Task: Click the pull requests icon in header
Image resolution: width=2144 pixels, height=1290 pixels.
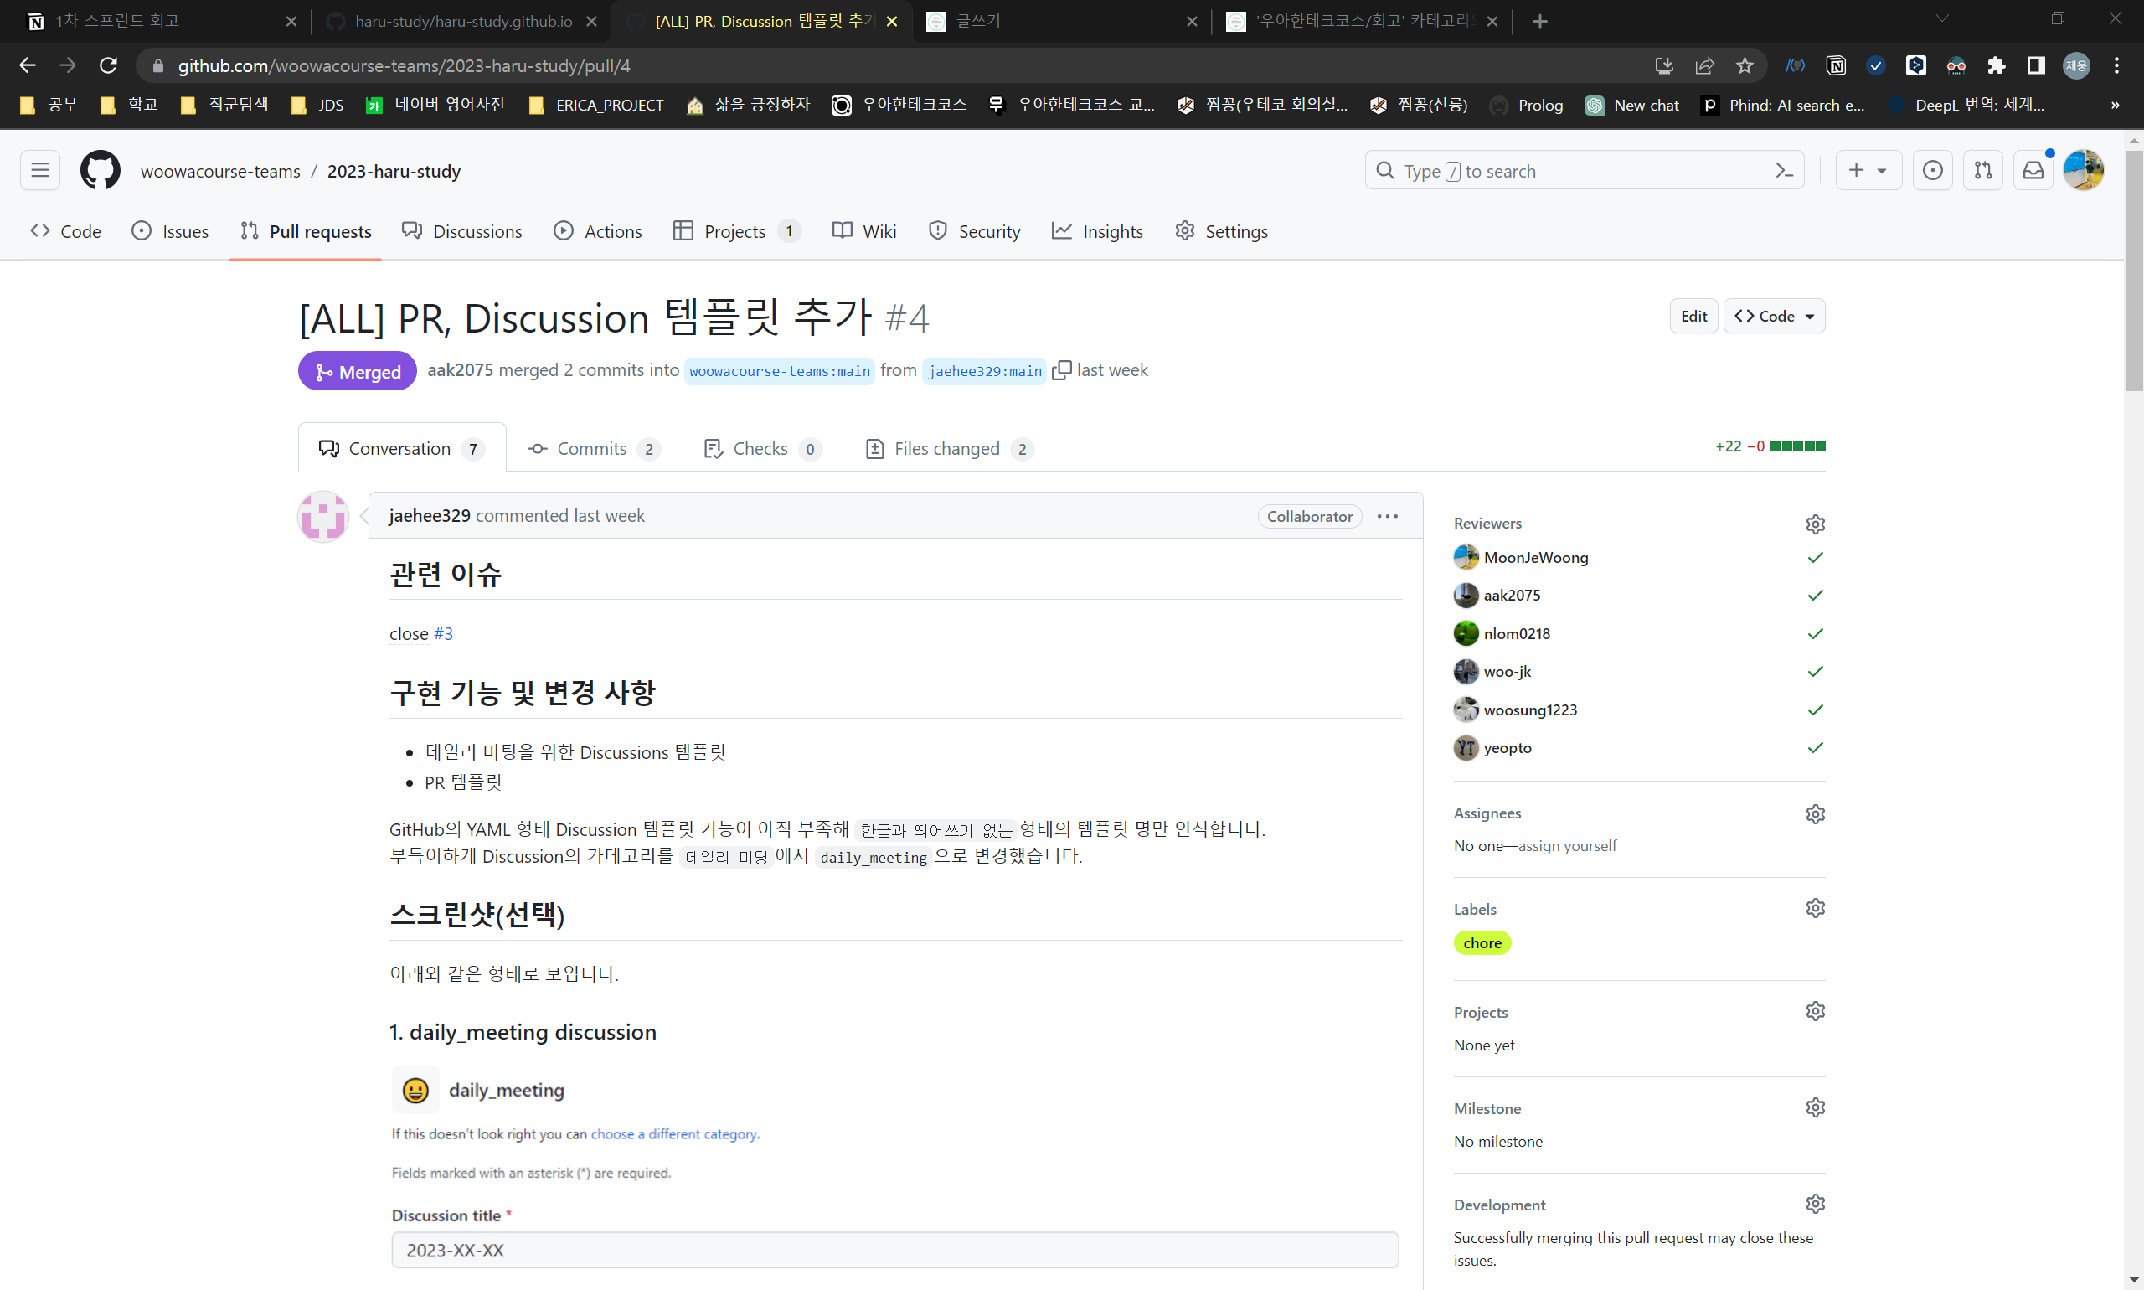Action: point(1982,170)
